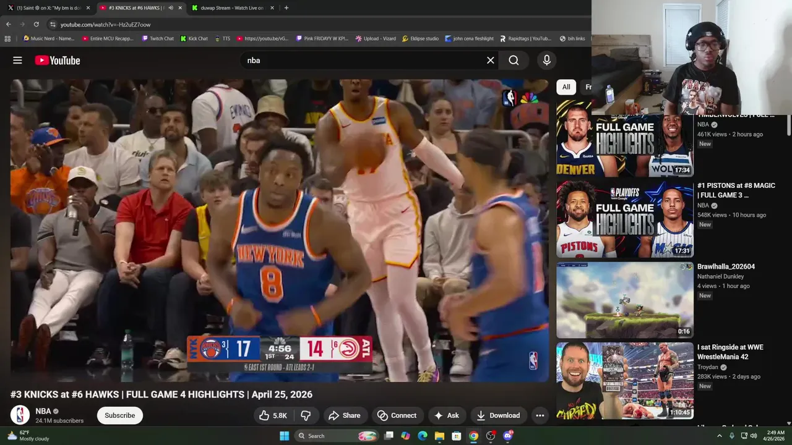Viewport: 792px width, 445px height.
Task: Open Discord from the taskbar
Action: pos(508,436)
